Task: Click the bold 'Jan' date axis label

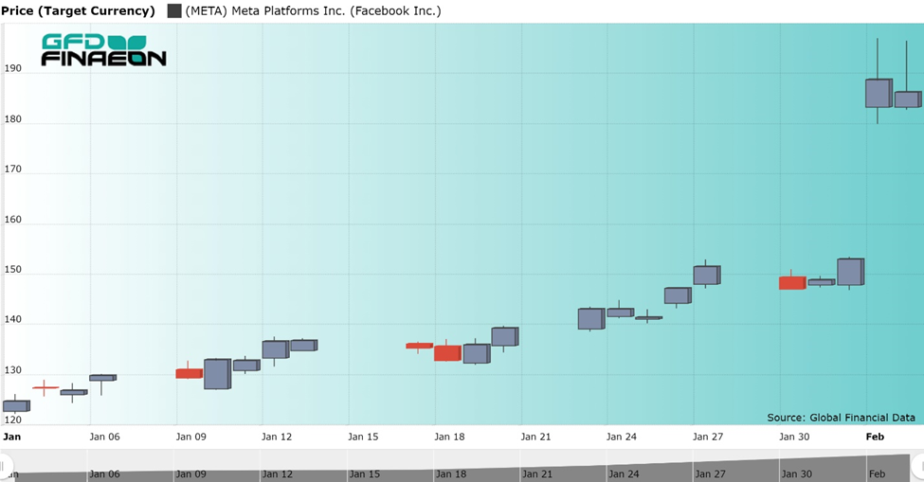Action: [11, 437]
